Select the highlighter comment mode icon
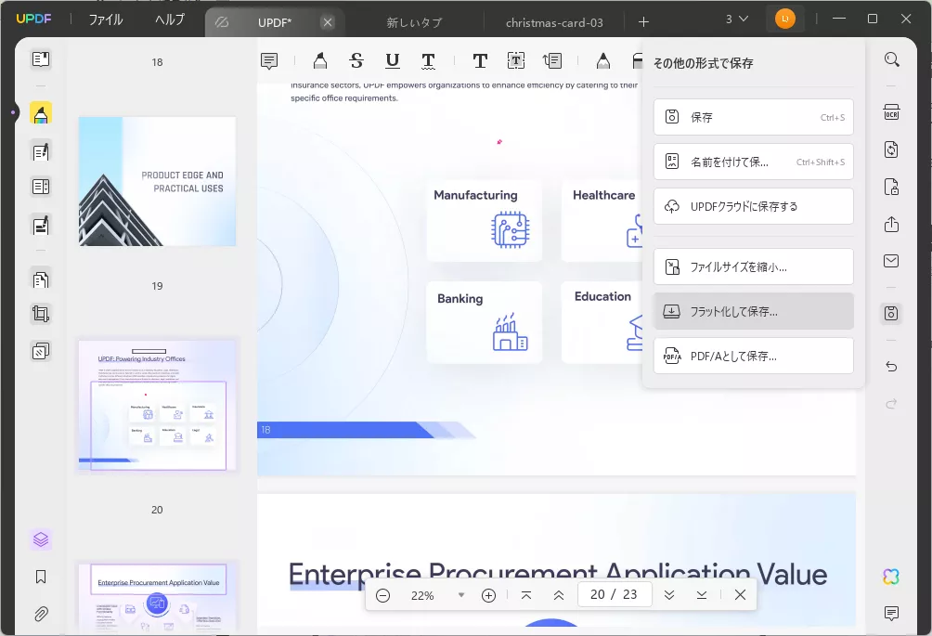Viewport: 932px width, 636px height. [41, 113]
